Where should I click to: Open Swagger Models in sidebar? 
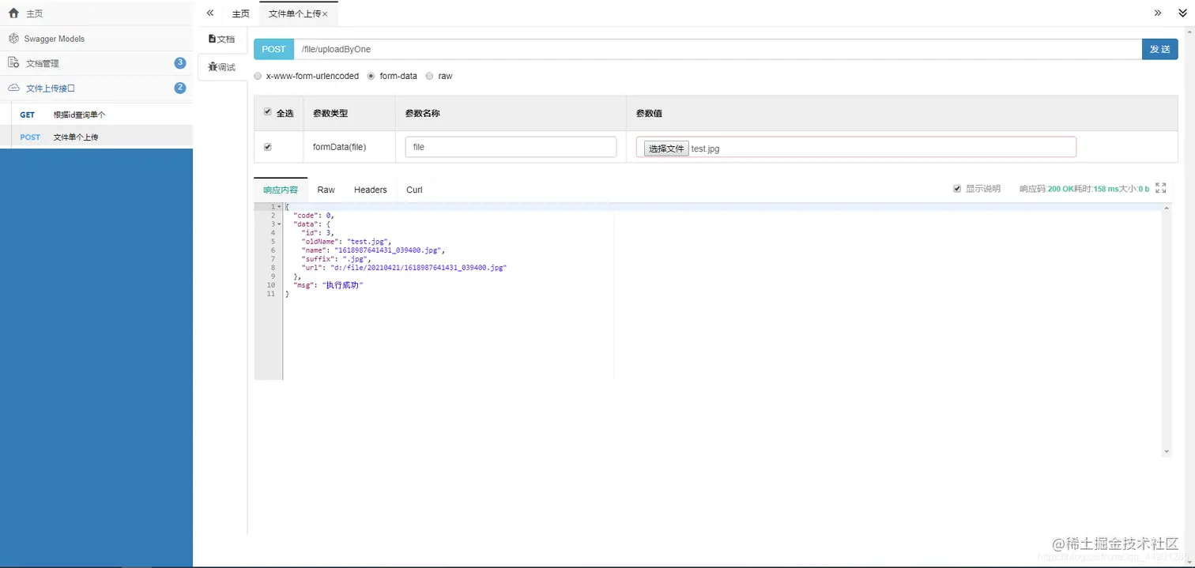96,39
